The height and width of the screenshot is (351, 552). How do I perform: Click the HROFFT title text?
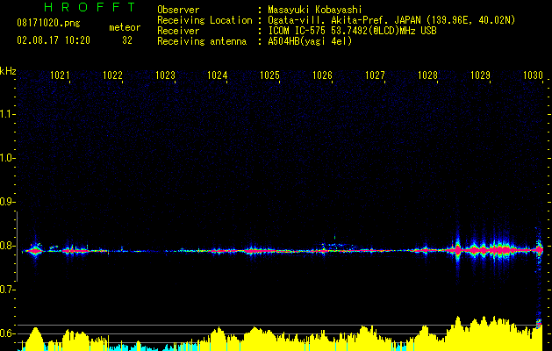coord(90,7)
